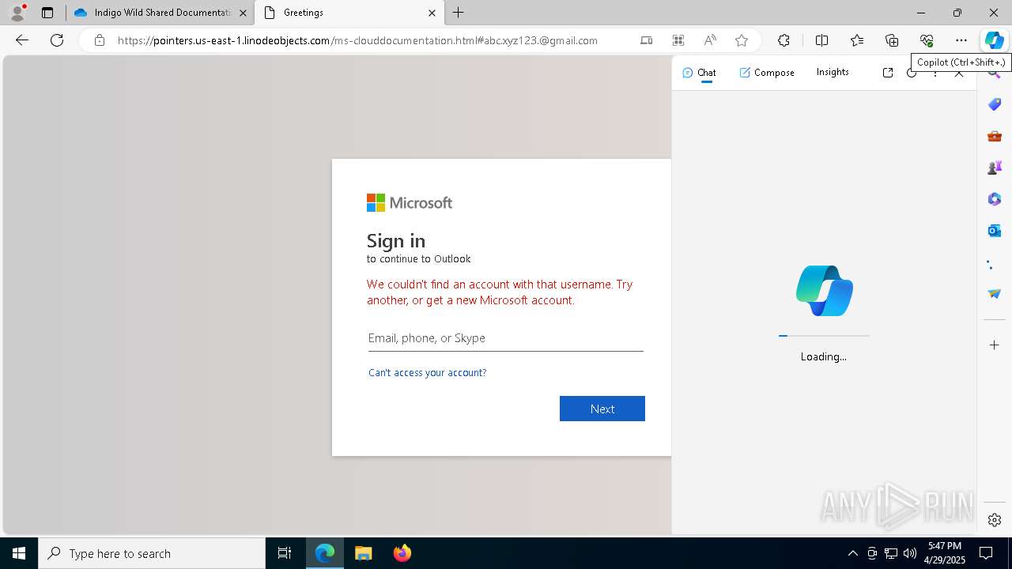Click the Email, phone, or Skype field
Image resolution: width=1012 pixels, height=569 pixels.
[505, 338]
